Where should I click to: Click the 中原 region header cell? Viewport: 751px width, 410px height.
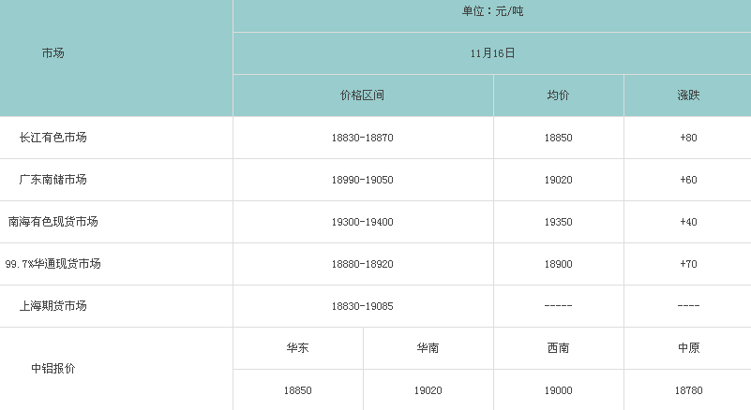click(x=688, y=348)
